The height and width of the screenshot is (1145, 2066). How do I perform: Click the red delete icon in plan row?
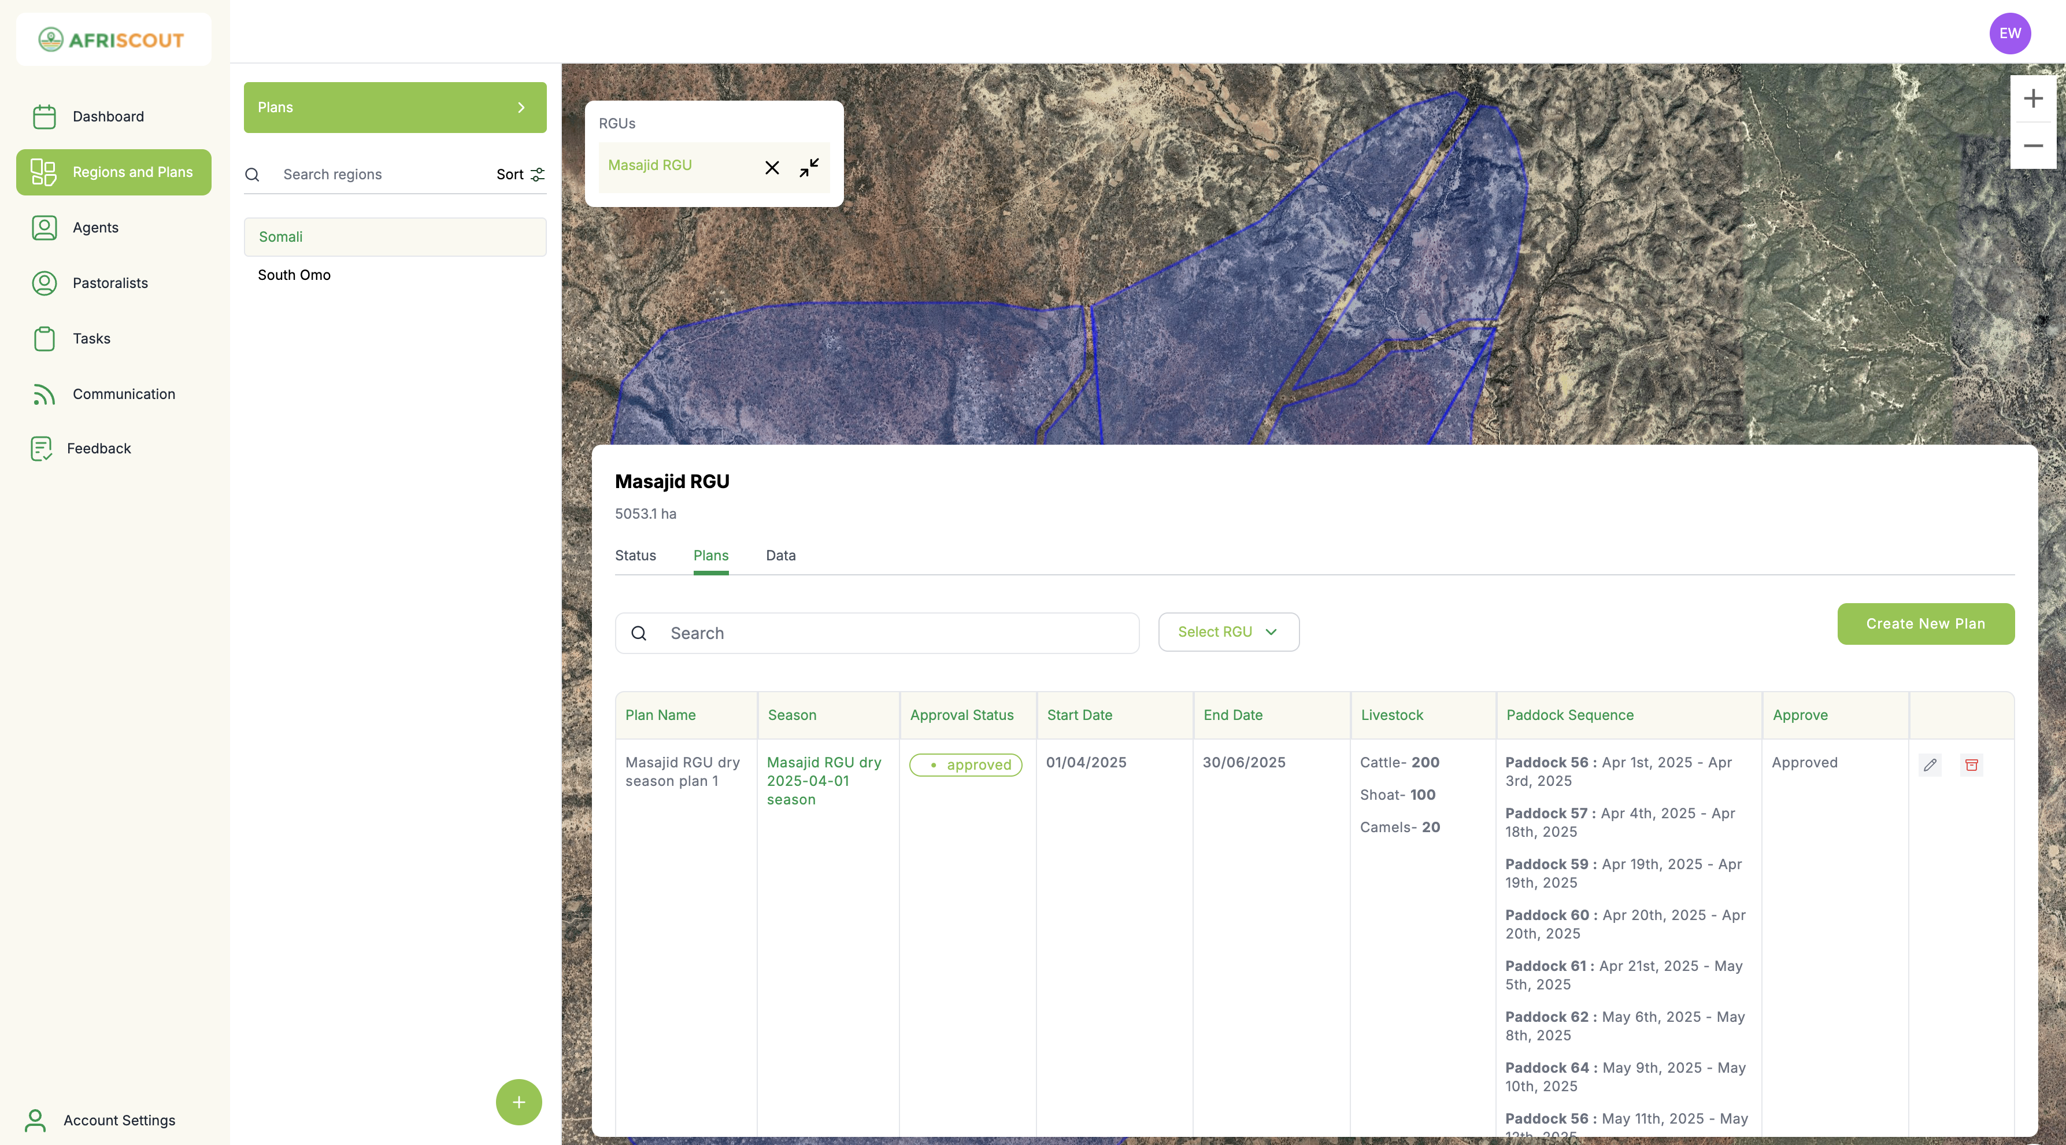click(1971, 764)
